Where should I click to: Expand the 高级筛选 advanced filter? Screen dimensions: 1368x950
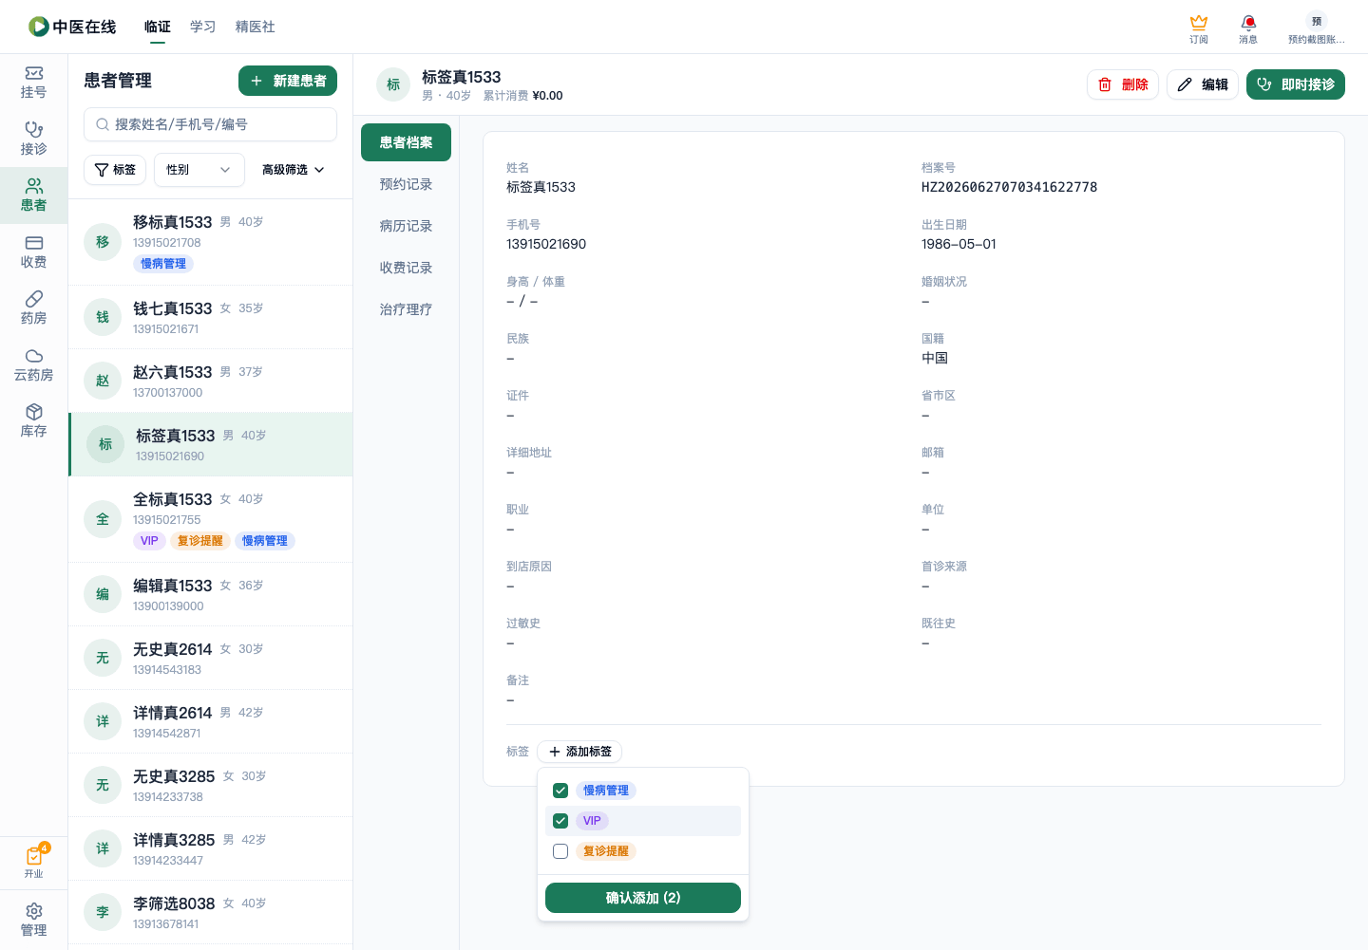coord(294,170)
